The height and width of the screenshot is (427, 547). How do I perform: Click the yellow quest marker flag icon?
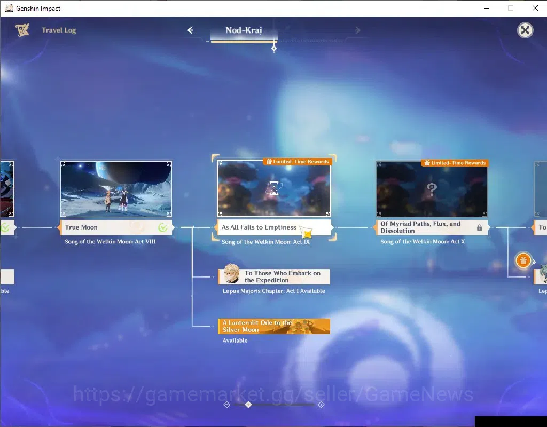(x=306, y=232)
